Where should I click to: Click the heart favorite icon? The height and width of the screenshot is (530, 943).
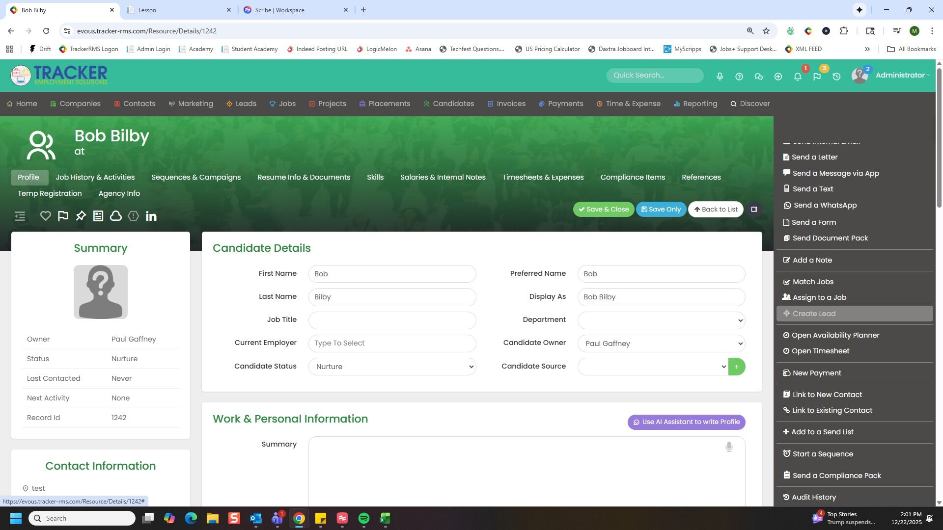[x=45, y=216]
